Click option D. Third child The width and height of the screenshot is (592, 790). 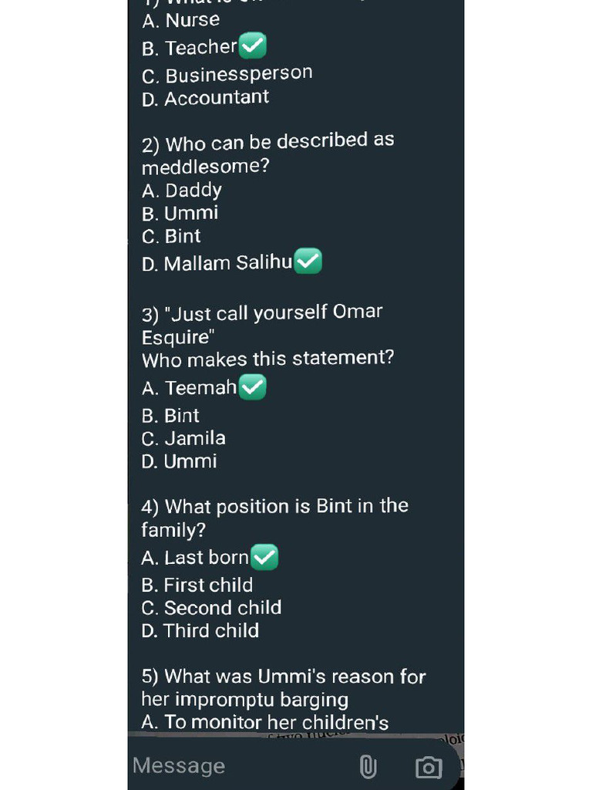(x=200, y=631)
